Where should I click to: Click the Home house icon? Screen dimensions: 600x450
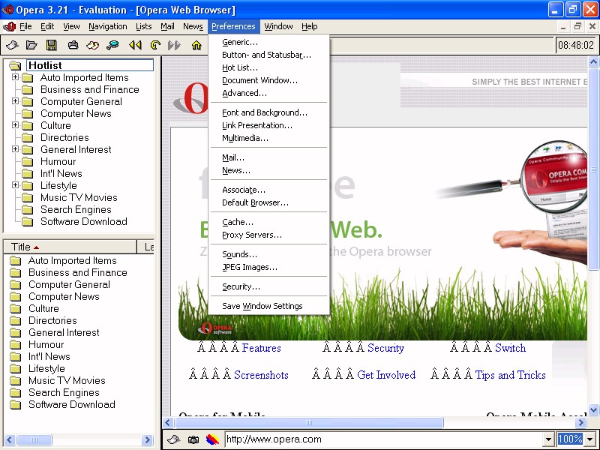196,45
